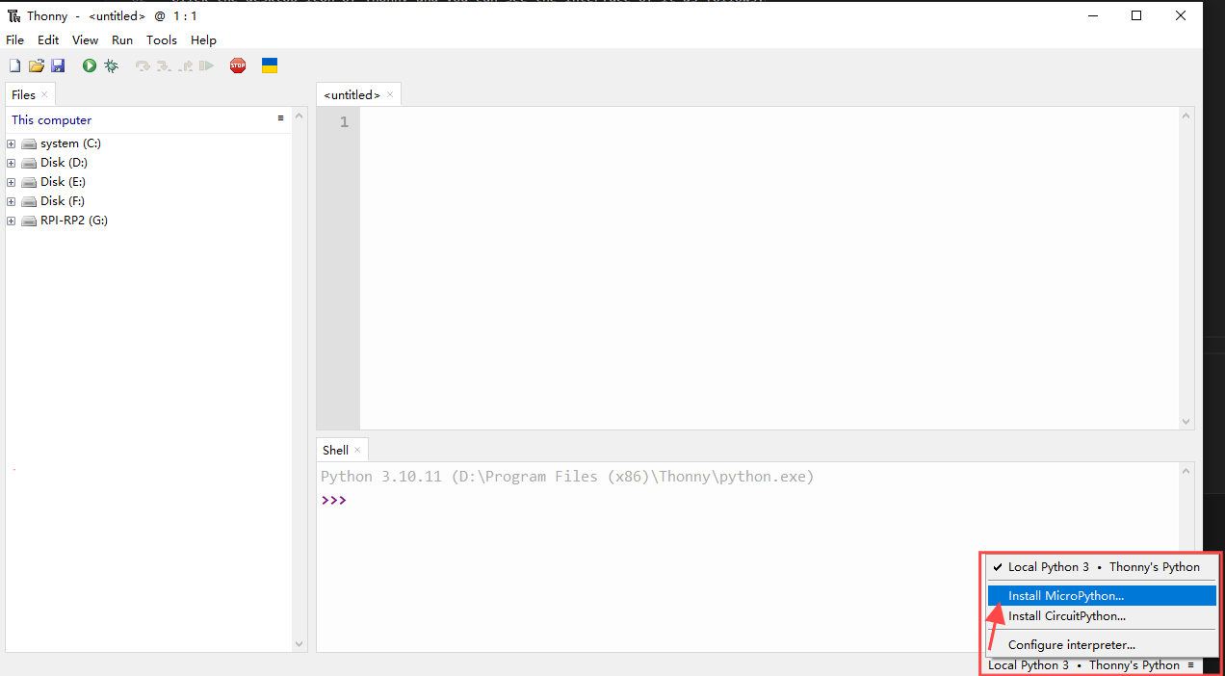Expand the system (C:) tree node
The height and width of the screenshot is (676, 1225).
point(12,143)
